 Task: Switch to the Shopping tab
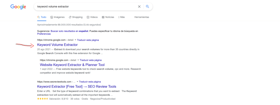76,17
